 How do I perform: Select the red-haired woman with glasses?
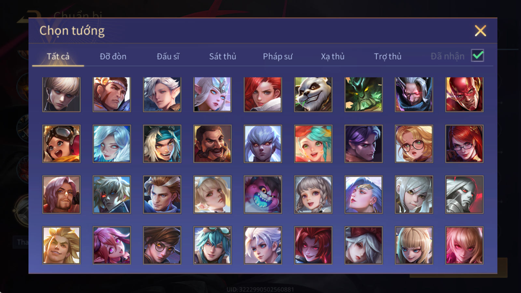click(x=464, y=144)
